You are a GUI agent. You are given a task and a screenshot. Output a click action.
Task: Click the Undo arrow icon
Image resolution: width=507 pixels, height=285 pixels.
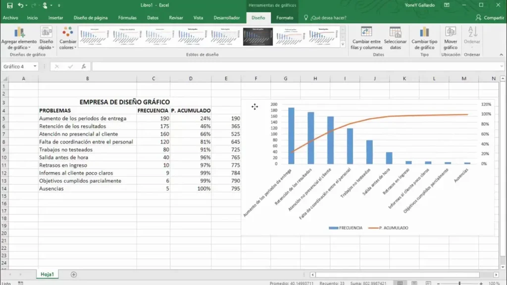click(20, 5)
